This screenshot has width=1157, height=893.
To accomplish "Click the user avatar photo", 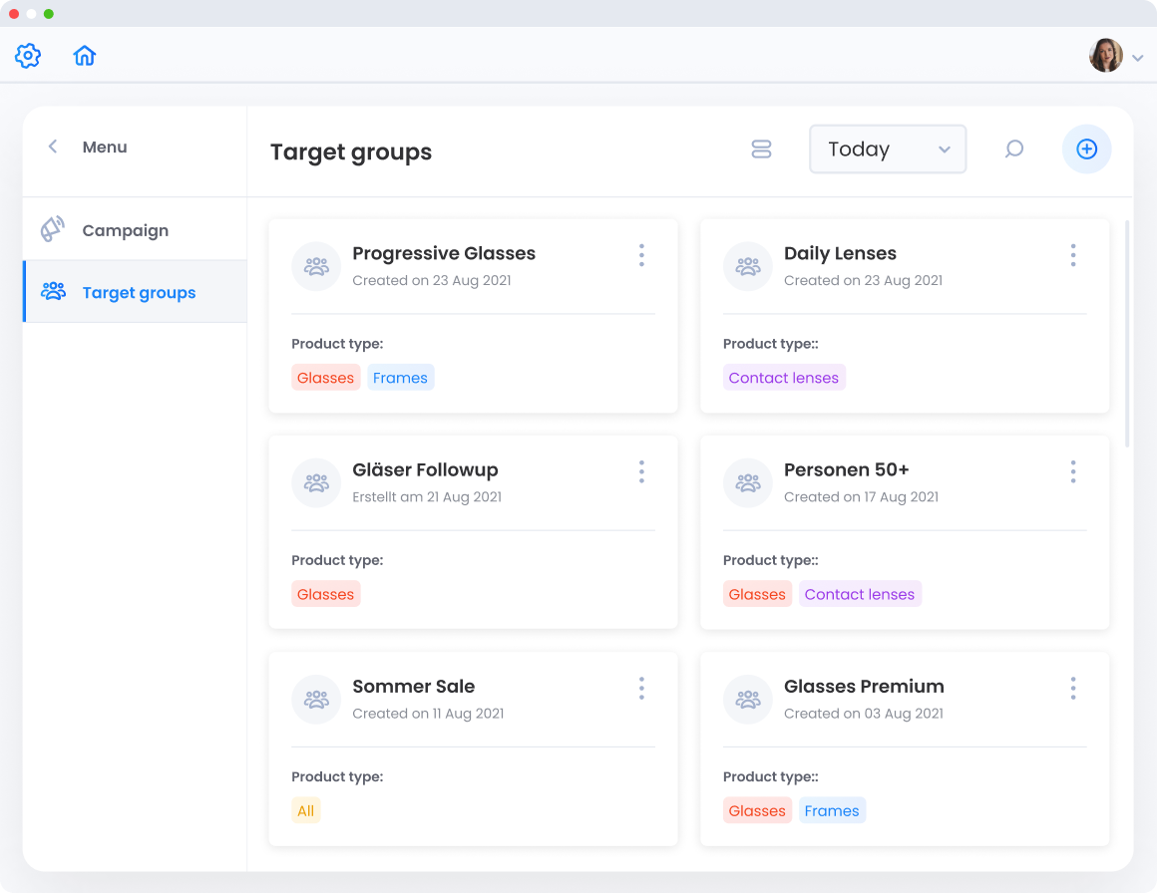I will 1105,56.
